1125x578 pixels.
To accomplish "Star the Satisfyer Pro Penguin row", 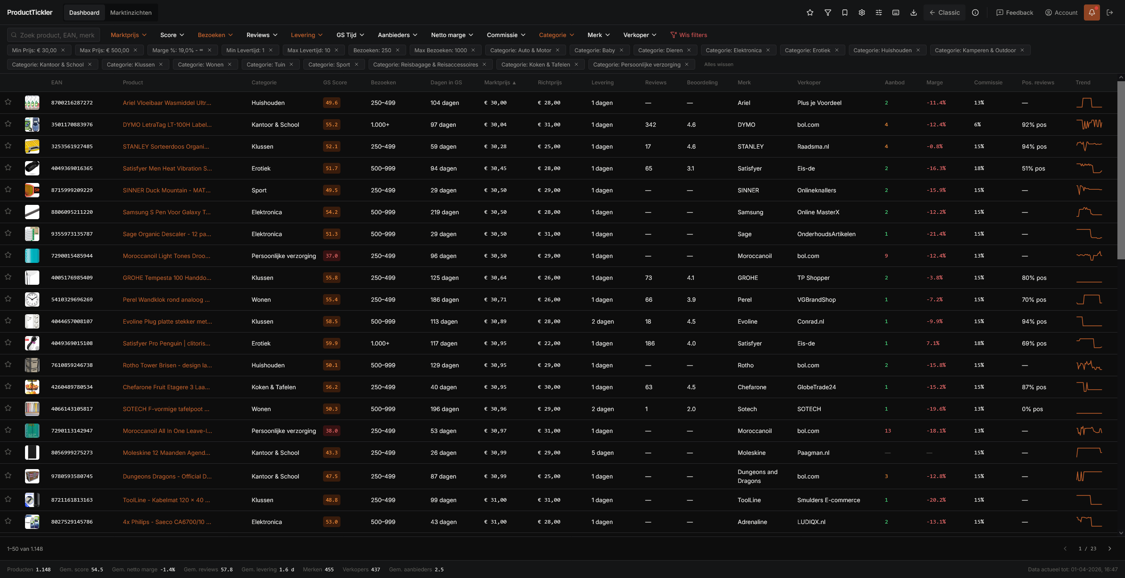I will click(8, 343).
